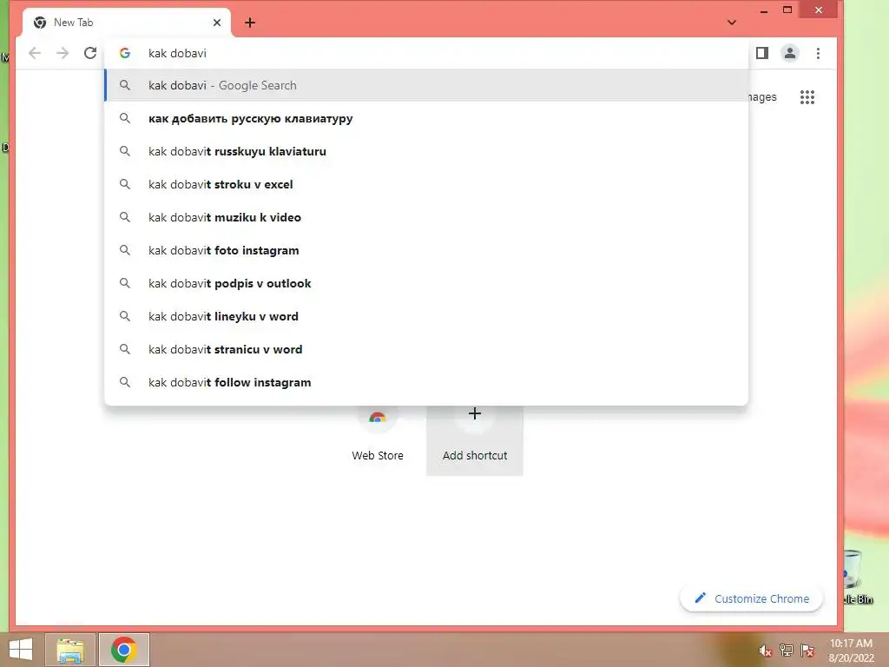The height and width of the screenshot is (667, 889).
Task: Open the Chrome profile avatar
Action: 790,53
